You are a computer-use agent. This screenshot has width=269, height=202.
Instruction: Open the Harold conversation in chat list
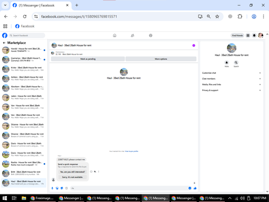[x=24, y=50]
